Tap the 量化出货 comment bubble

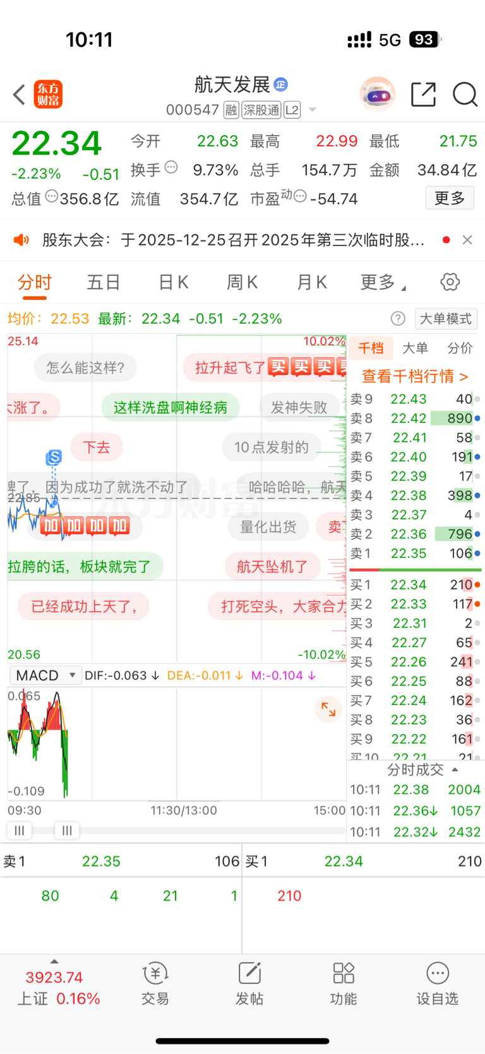[x=268, y=526]
